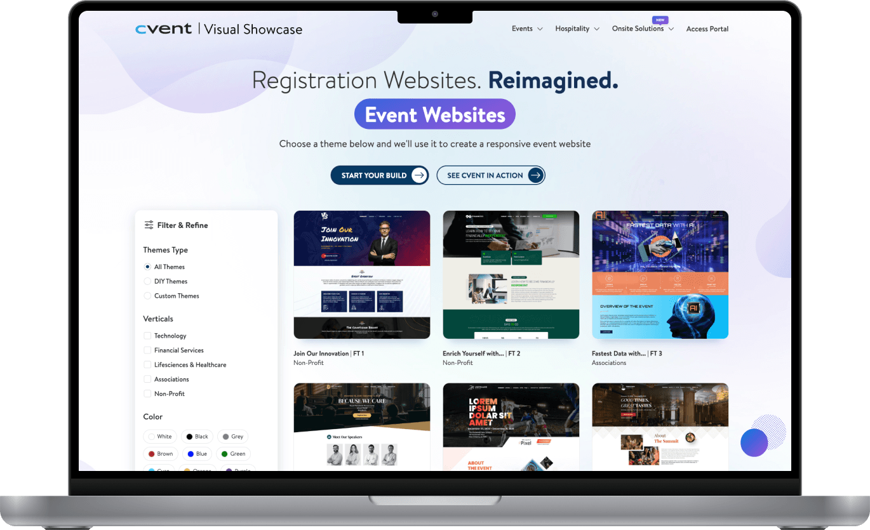The width and height of the screenshot is (870, 530).
Task: Select the All Themes radio button
Action: (x=147, y=267)
